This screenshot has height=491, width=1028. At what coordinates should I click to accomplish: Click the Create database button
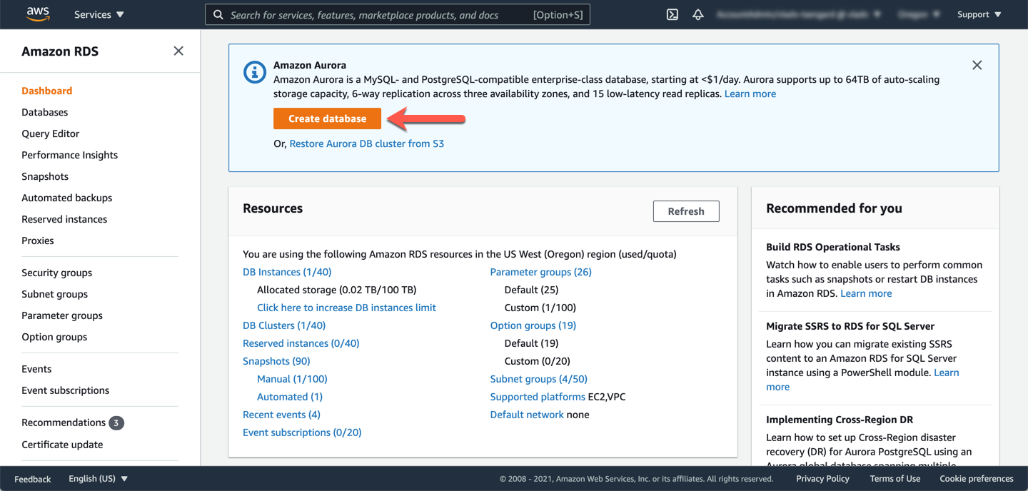(x=327, y=118)
